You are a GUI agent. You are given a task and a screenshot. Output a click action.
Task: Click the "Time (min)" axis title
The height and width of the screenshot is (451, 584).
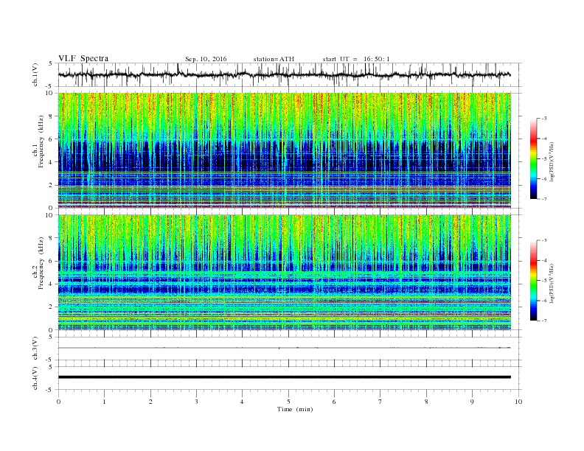pos(295,409)
